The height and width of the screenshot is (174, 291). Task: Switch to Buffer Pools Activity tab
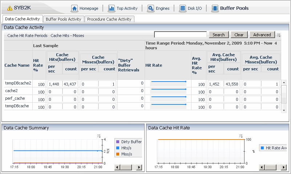coord(64,19)
